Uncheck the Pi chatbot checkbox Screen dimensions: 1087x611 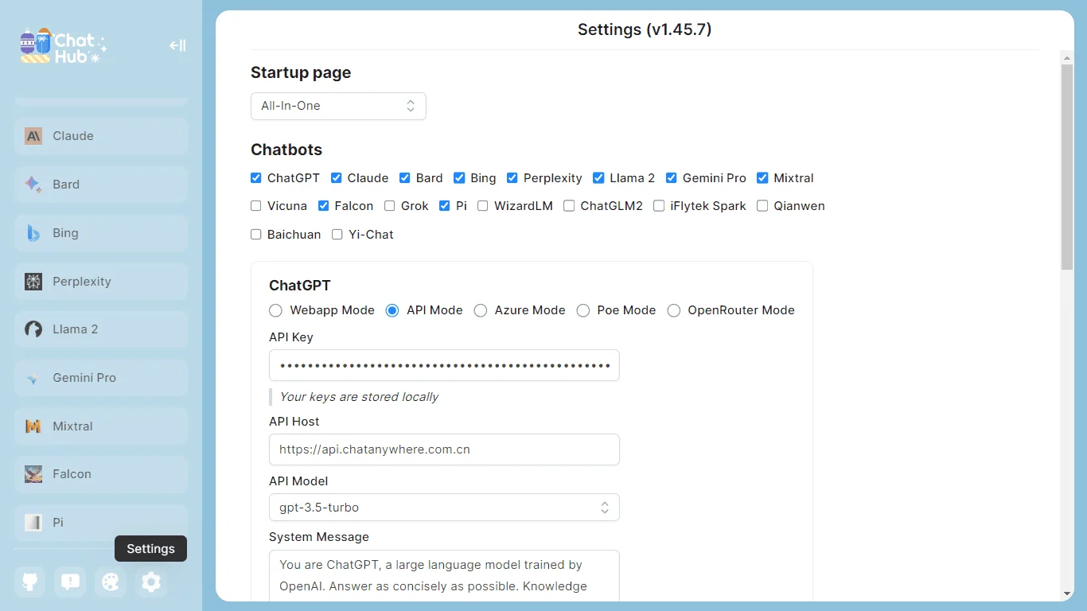point(445,206)
